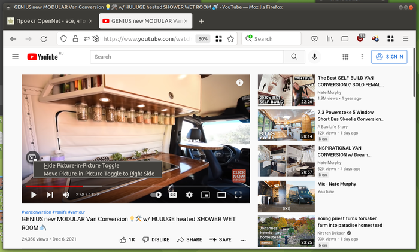
Task: Like the video thumbs up
Action: point(127,239)
